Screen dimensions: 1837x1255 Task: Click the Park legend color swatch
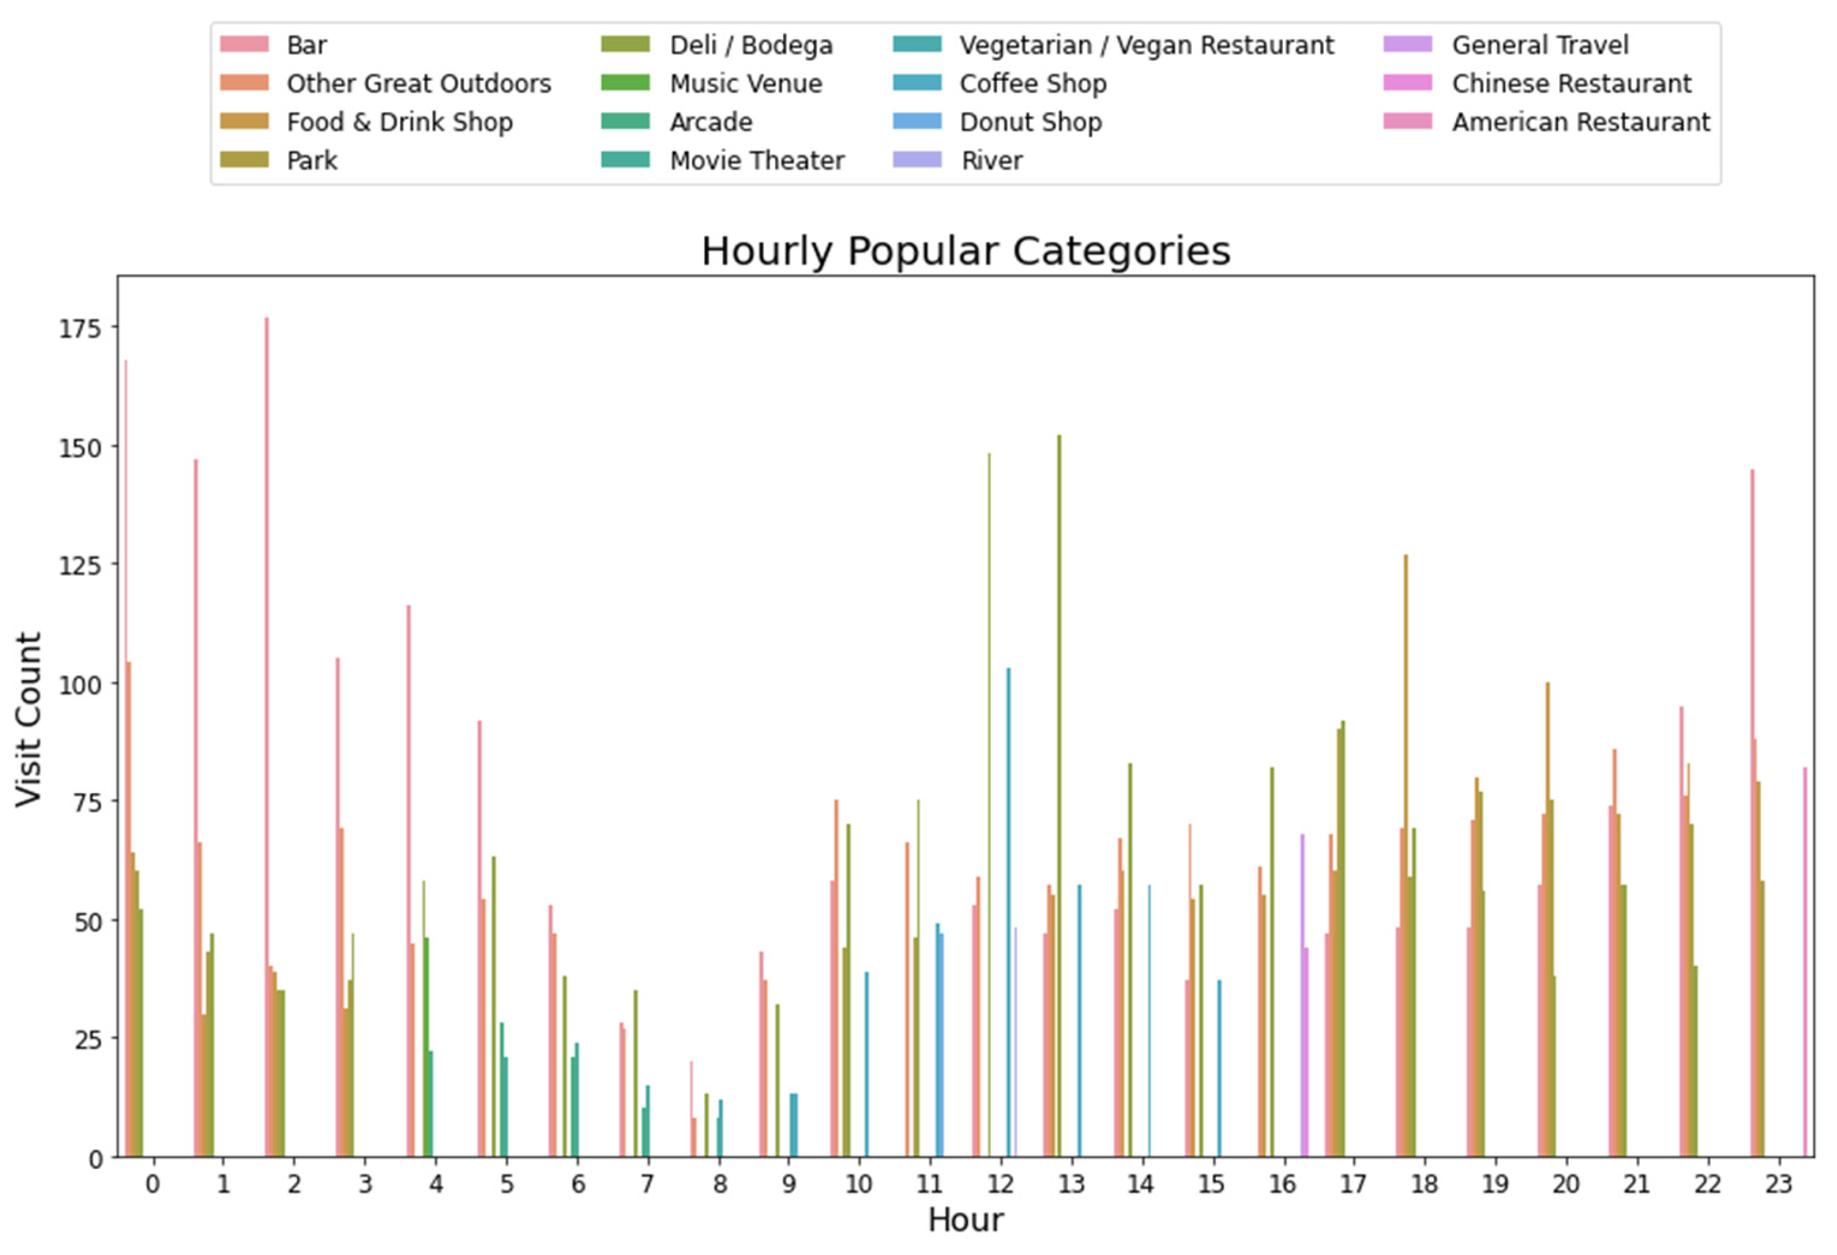coord(244,160)
